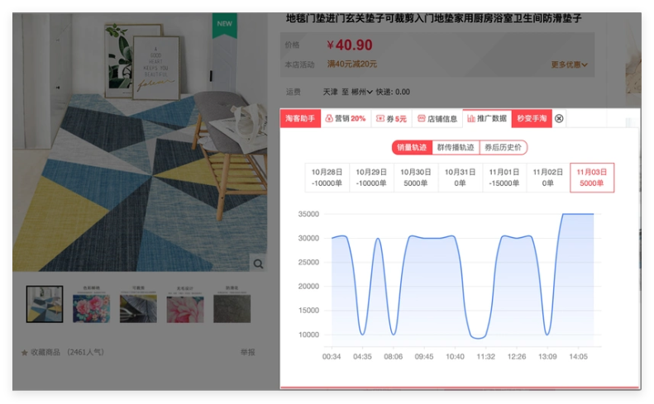This screenshot has height=404, width=654.
Task: Click the star icon beside 收藏商品
Action: 24,353
